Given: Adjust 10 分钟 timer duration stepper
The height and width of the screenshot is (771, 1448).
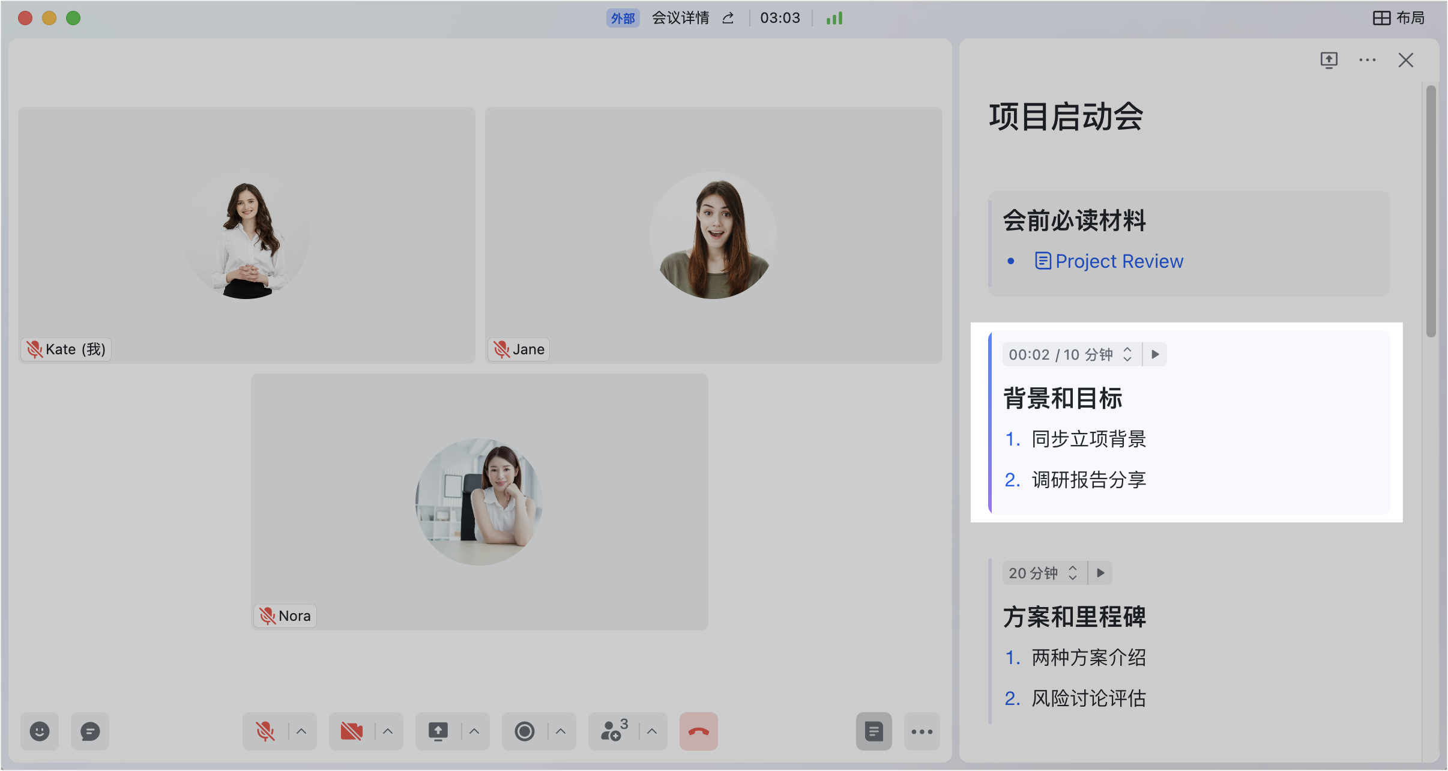Looking at the screenshot, I should click(x=1127, y=354).
